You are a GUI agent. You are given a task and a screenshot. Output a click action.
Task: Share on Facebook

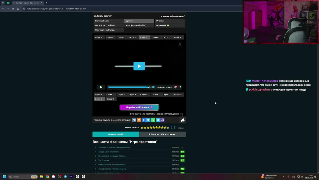coord(144,120)
